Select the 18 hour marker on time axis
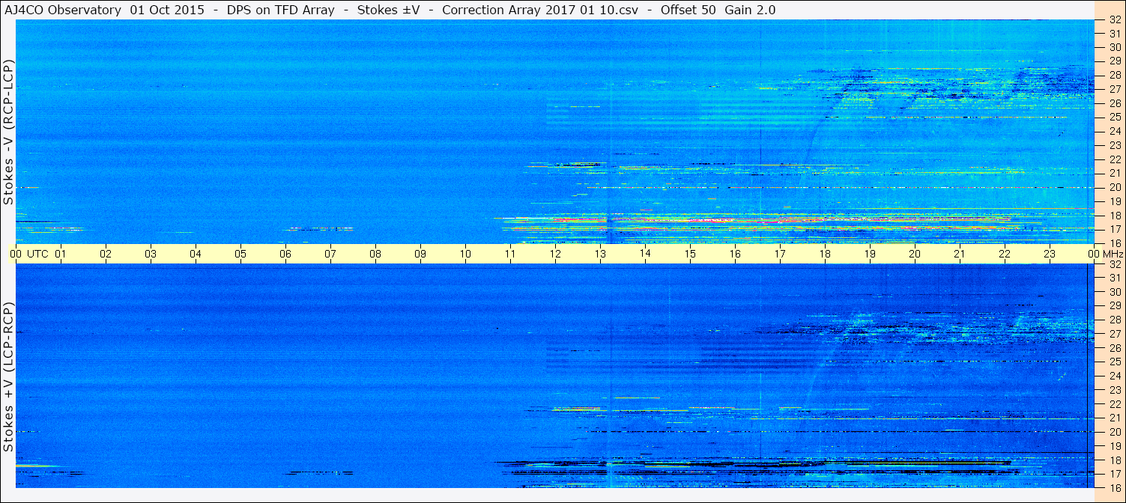The width and height of the screenshot is (1126, 503). (x=825, y=254)
